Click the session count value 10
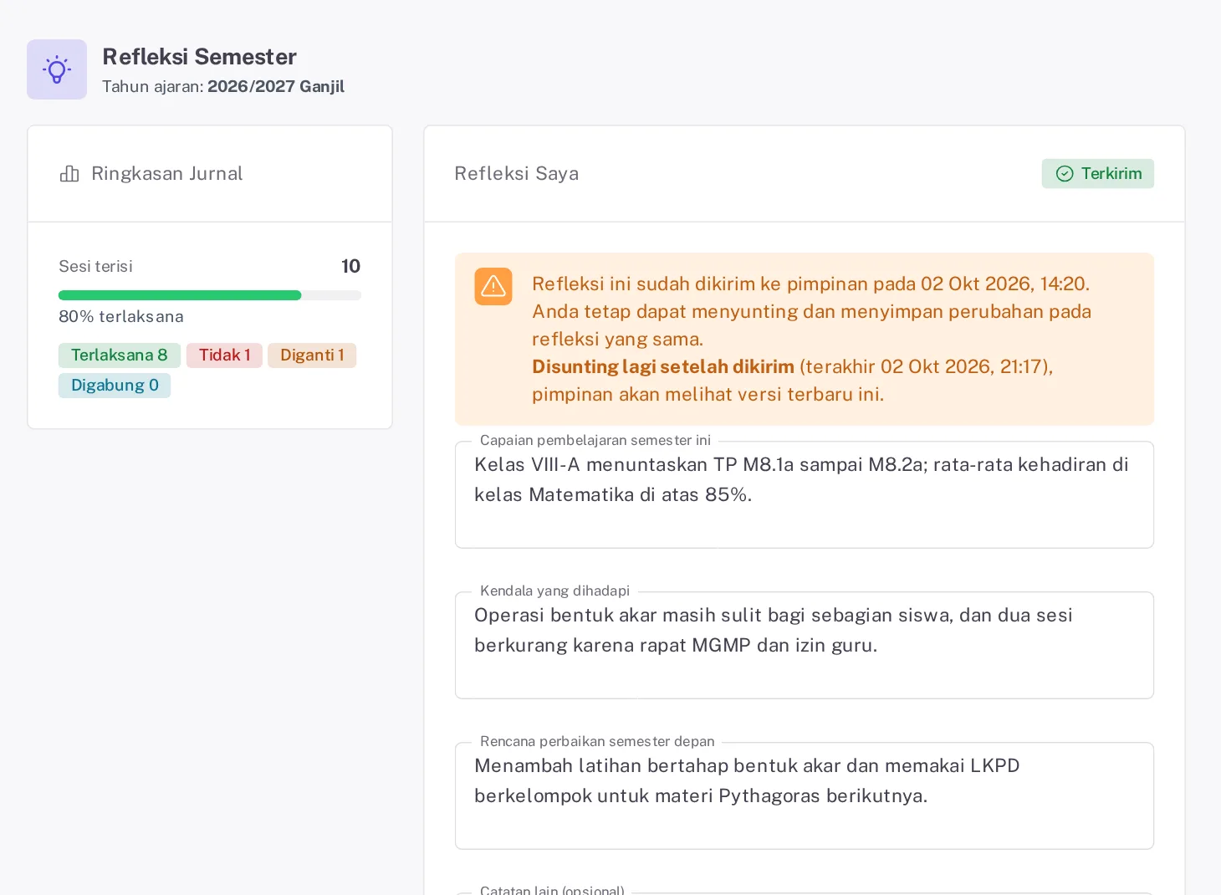This screenshot has width=1221, height=895. tap(350, 266)
